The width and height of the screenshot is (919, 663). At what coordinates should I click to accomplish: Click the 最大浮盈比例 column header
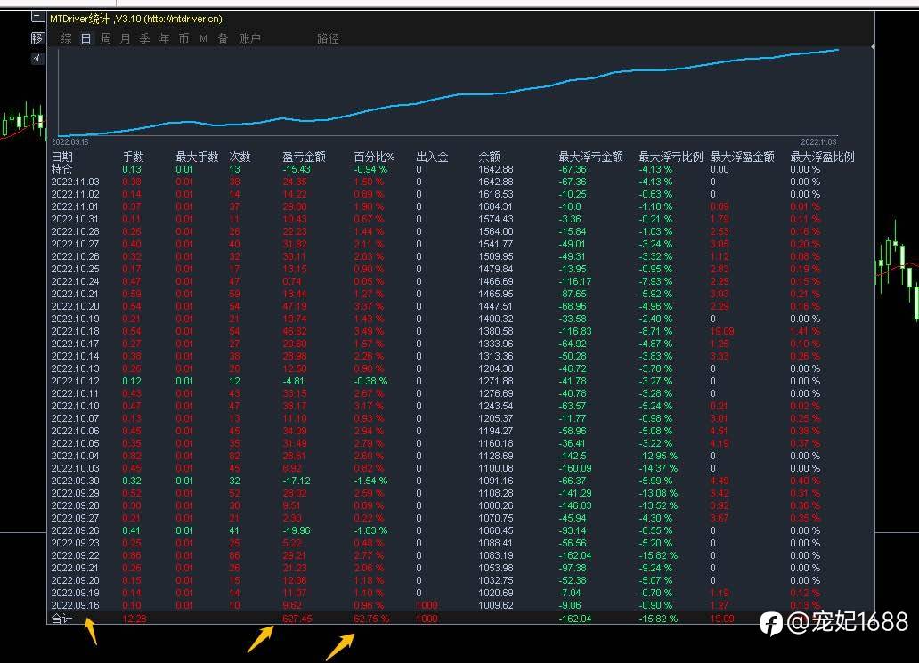coord(822,157)
